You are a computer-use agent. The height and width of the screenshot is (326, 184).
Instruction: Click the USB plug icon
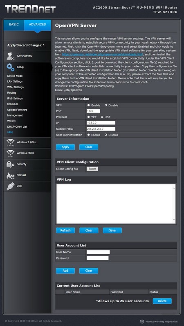[x=10, y=186]
